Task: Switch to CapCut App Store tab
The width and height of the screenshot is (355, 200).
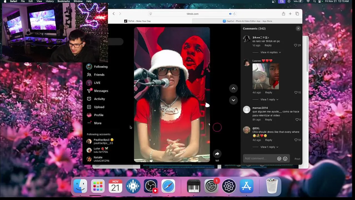Action: click(x=247, y=21)
